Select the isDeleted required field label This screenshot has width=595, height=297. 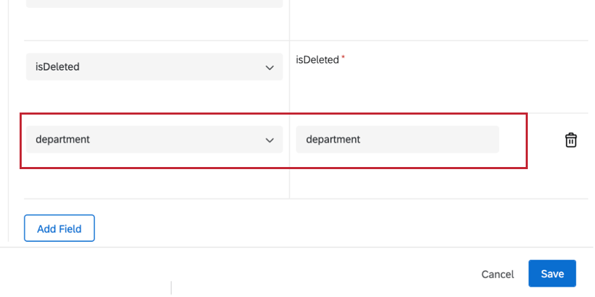point(317,60)
